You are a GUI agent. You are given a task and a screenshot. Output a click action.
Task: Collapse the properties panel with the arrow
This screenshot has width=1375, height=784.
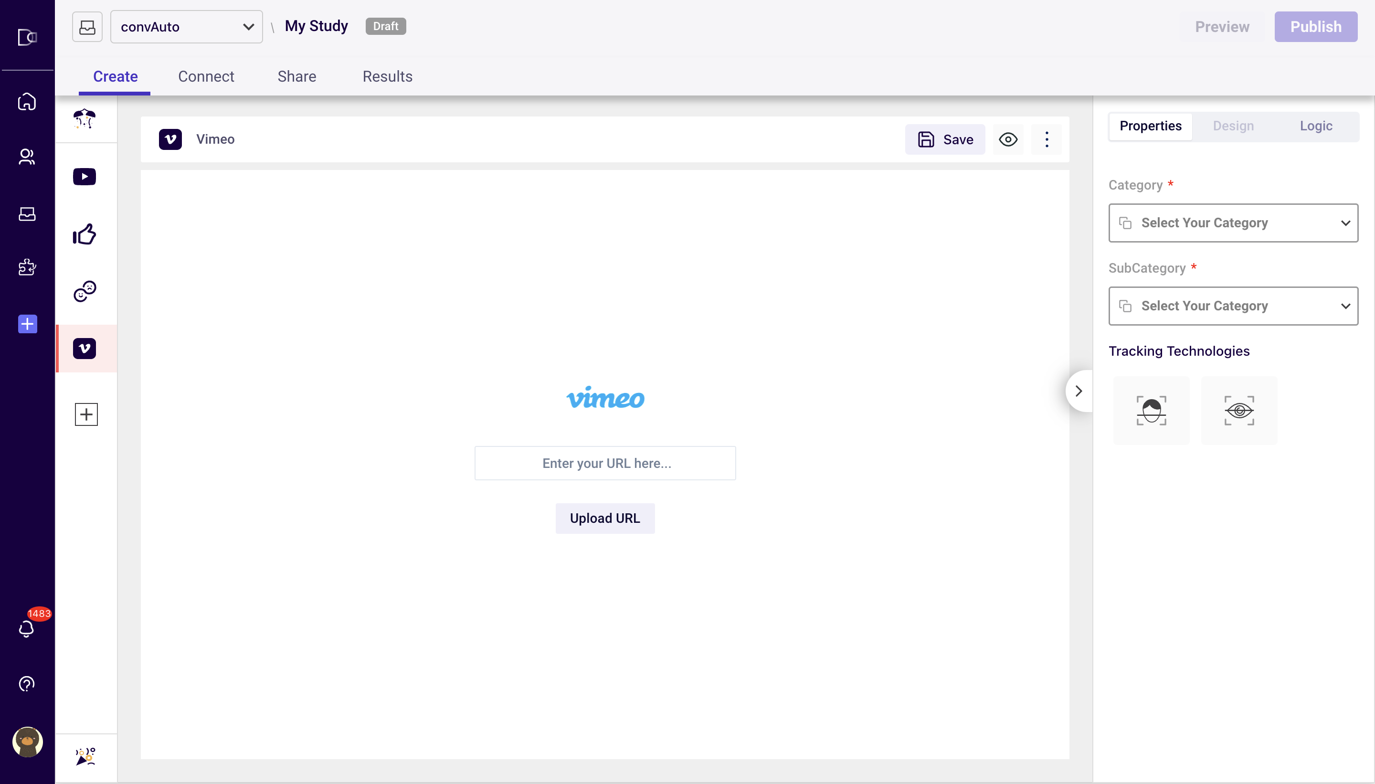1079,391
